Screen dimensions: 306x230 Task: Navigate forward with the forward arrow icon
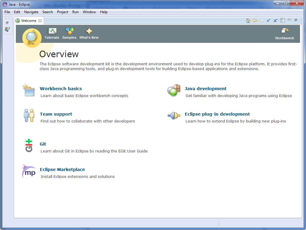click(261, 20)
